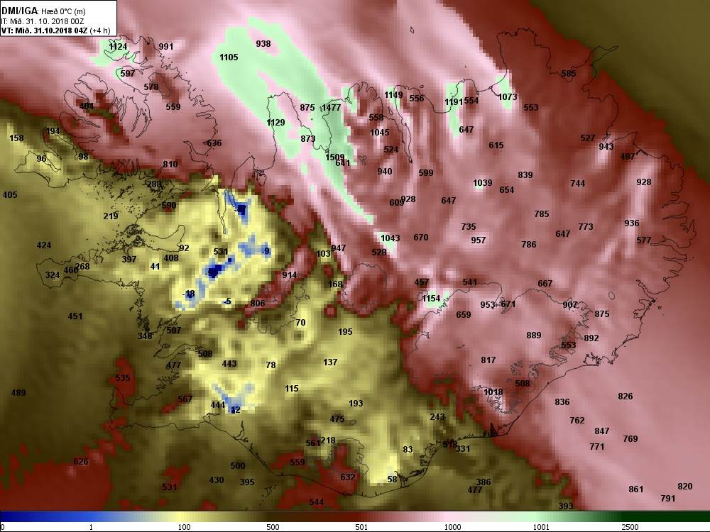Click the dark blue end of the color scale
710x532 pixels.
point(9,516)
